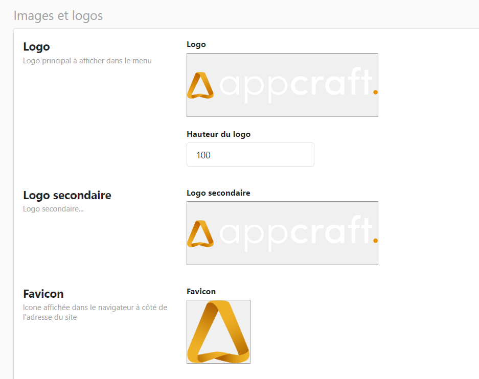Click the small 'Favicon' label above the thumbnail
This screenshot has width=479, height=379.
coord(201,292)
